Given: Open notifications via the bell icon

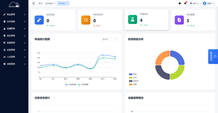Looking at the screenshot, I should (x=185, y=3).
